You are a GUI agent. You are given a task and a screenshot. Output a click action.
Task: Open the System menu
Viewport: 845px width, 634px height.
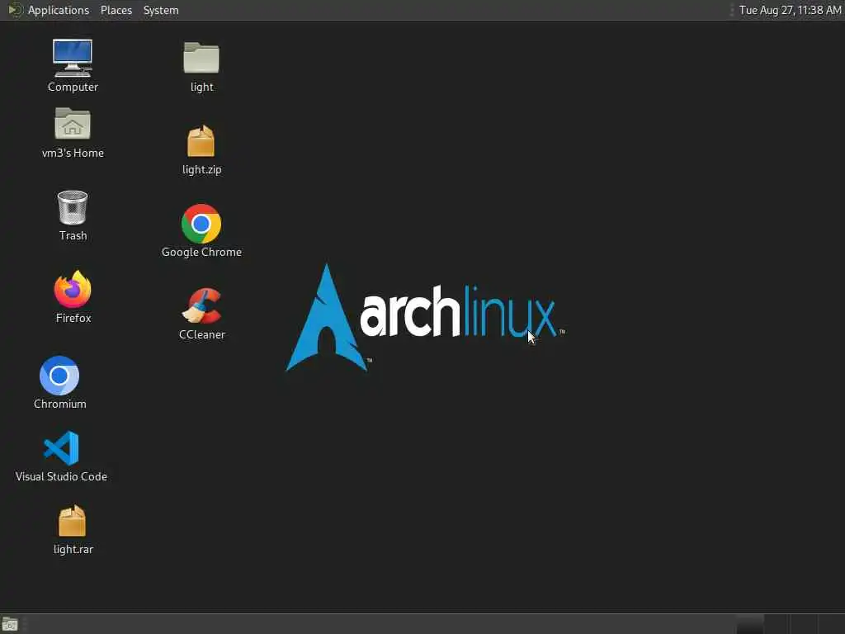coord(161,10)
